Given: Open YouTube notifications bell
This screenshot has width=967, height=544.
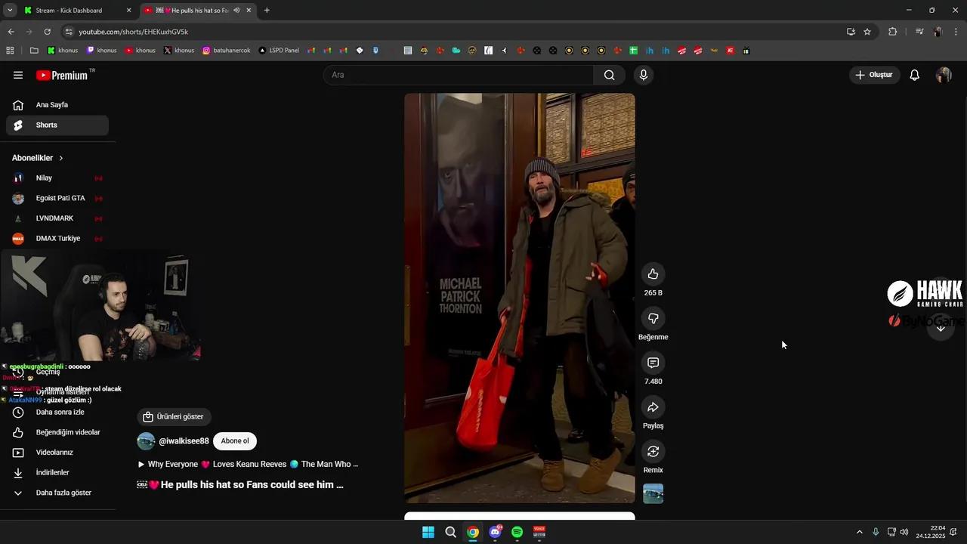Looking at the screenshot, I should tap(914, 75).
